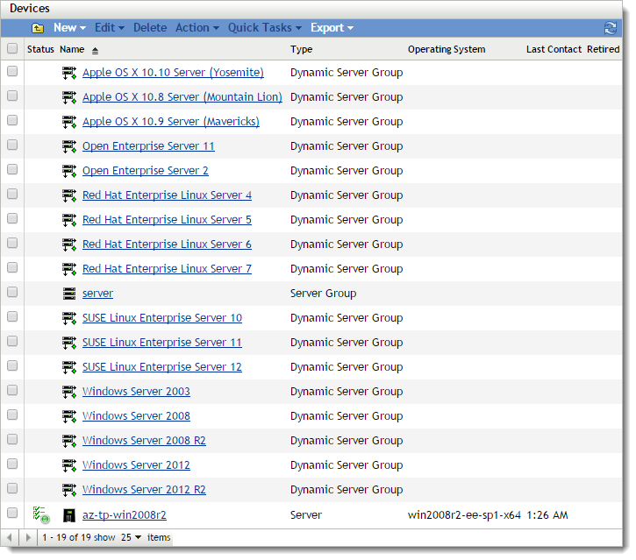Click the Windows Server 2003 group icon

tap(69, 392)
